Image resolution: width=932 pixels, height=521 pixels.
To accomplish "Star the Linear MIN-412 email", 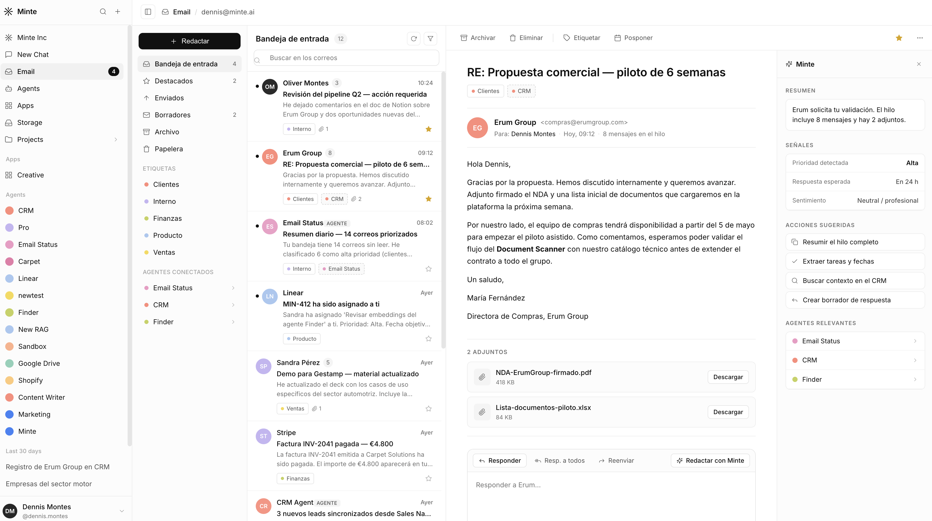I will pos(428,339).
